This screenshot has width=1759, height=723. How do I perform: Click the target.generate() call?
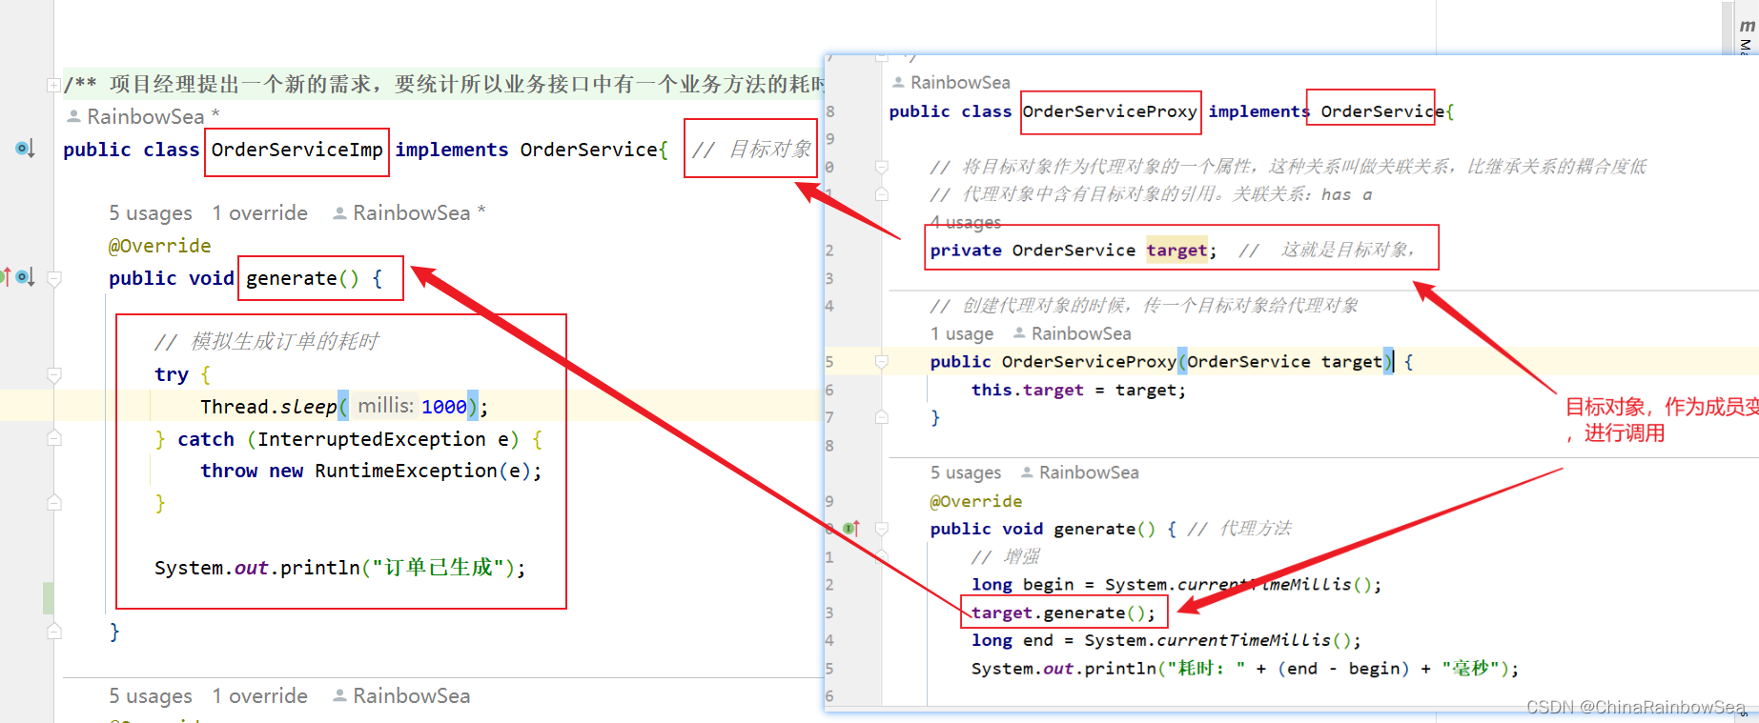(x=1063, y=613)
